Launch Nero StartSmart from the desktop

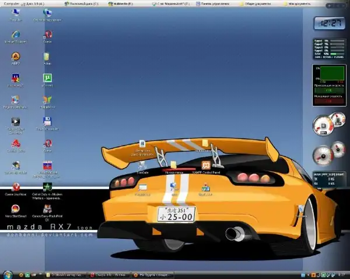(x=16, y=209)
